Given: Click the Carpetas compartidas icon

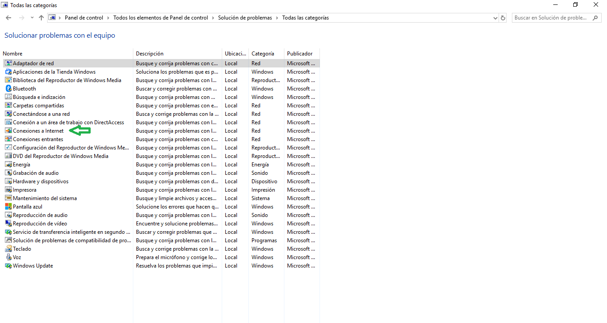Looking at the screenshot, I should 8,106.
